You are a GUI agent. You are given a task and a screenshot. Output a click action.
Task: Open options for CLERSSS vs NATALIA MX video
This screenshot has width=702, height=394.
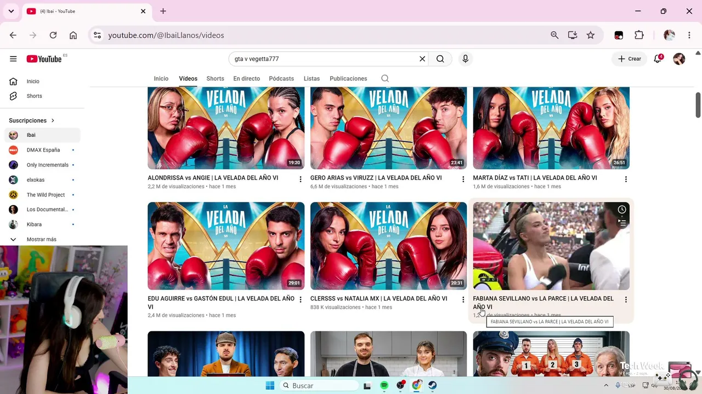pyautogui.click(x=463, y=300)
